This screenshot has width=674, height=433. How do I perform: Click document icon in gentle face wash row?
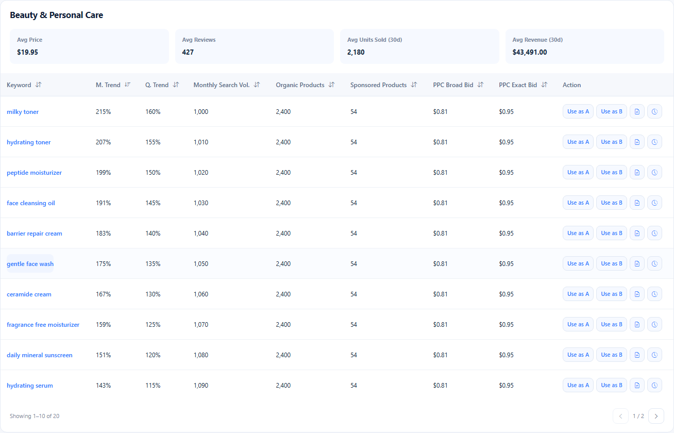(x=637, y=263)
